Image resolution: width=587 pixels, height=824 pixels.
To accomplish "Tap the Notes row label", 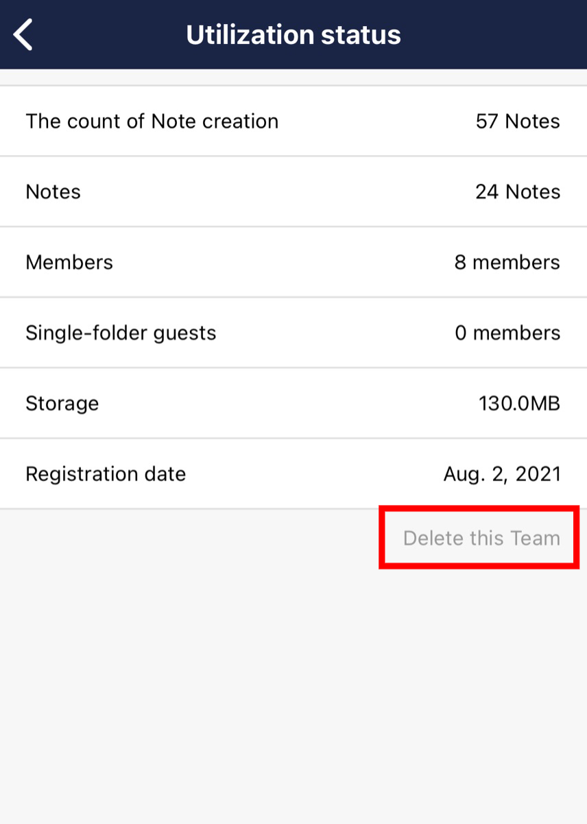I will tap(53, 192).
